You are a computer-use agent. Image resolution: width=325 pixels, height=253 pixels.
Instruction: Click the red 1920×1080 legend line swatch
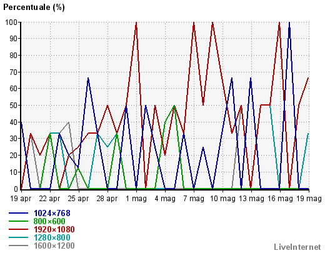pyautogui.click(x=18, y=229)
